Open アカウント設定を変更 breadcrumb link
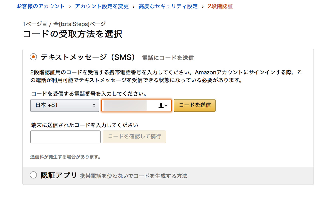This screenshot has width=321, height=197. coord(102,6)
